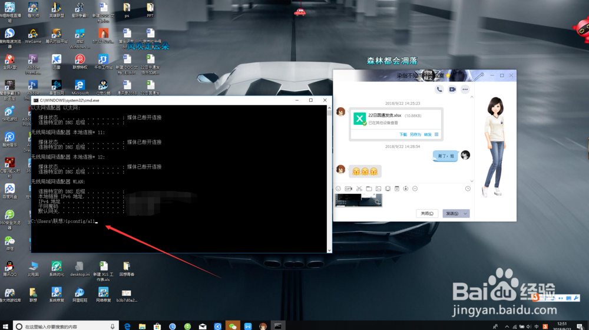Select the Adobe Premiere desktop icon
Viewport: 589px width, 330px height.
tap(33, 64)
